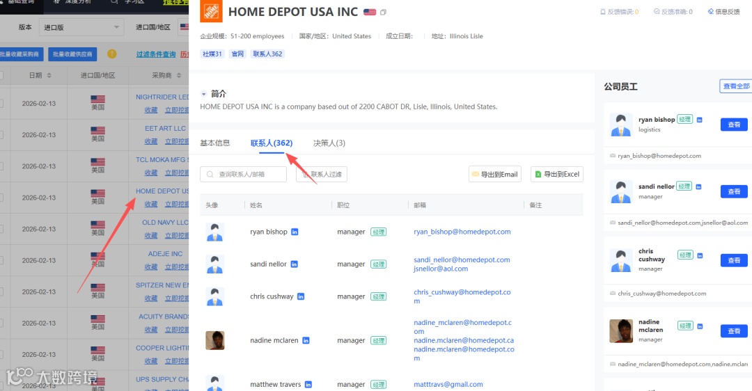The height and width of the screenshot is (391, 752).
Task: Select the 邮箱 column header
Action: [420, 205]
